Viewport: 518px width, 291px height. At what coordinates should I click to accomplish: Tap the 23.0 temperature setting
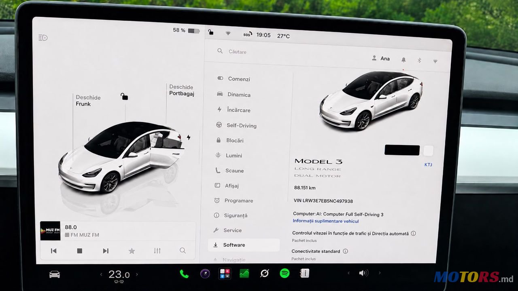coord(119,275)
